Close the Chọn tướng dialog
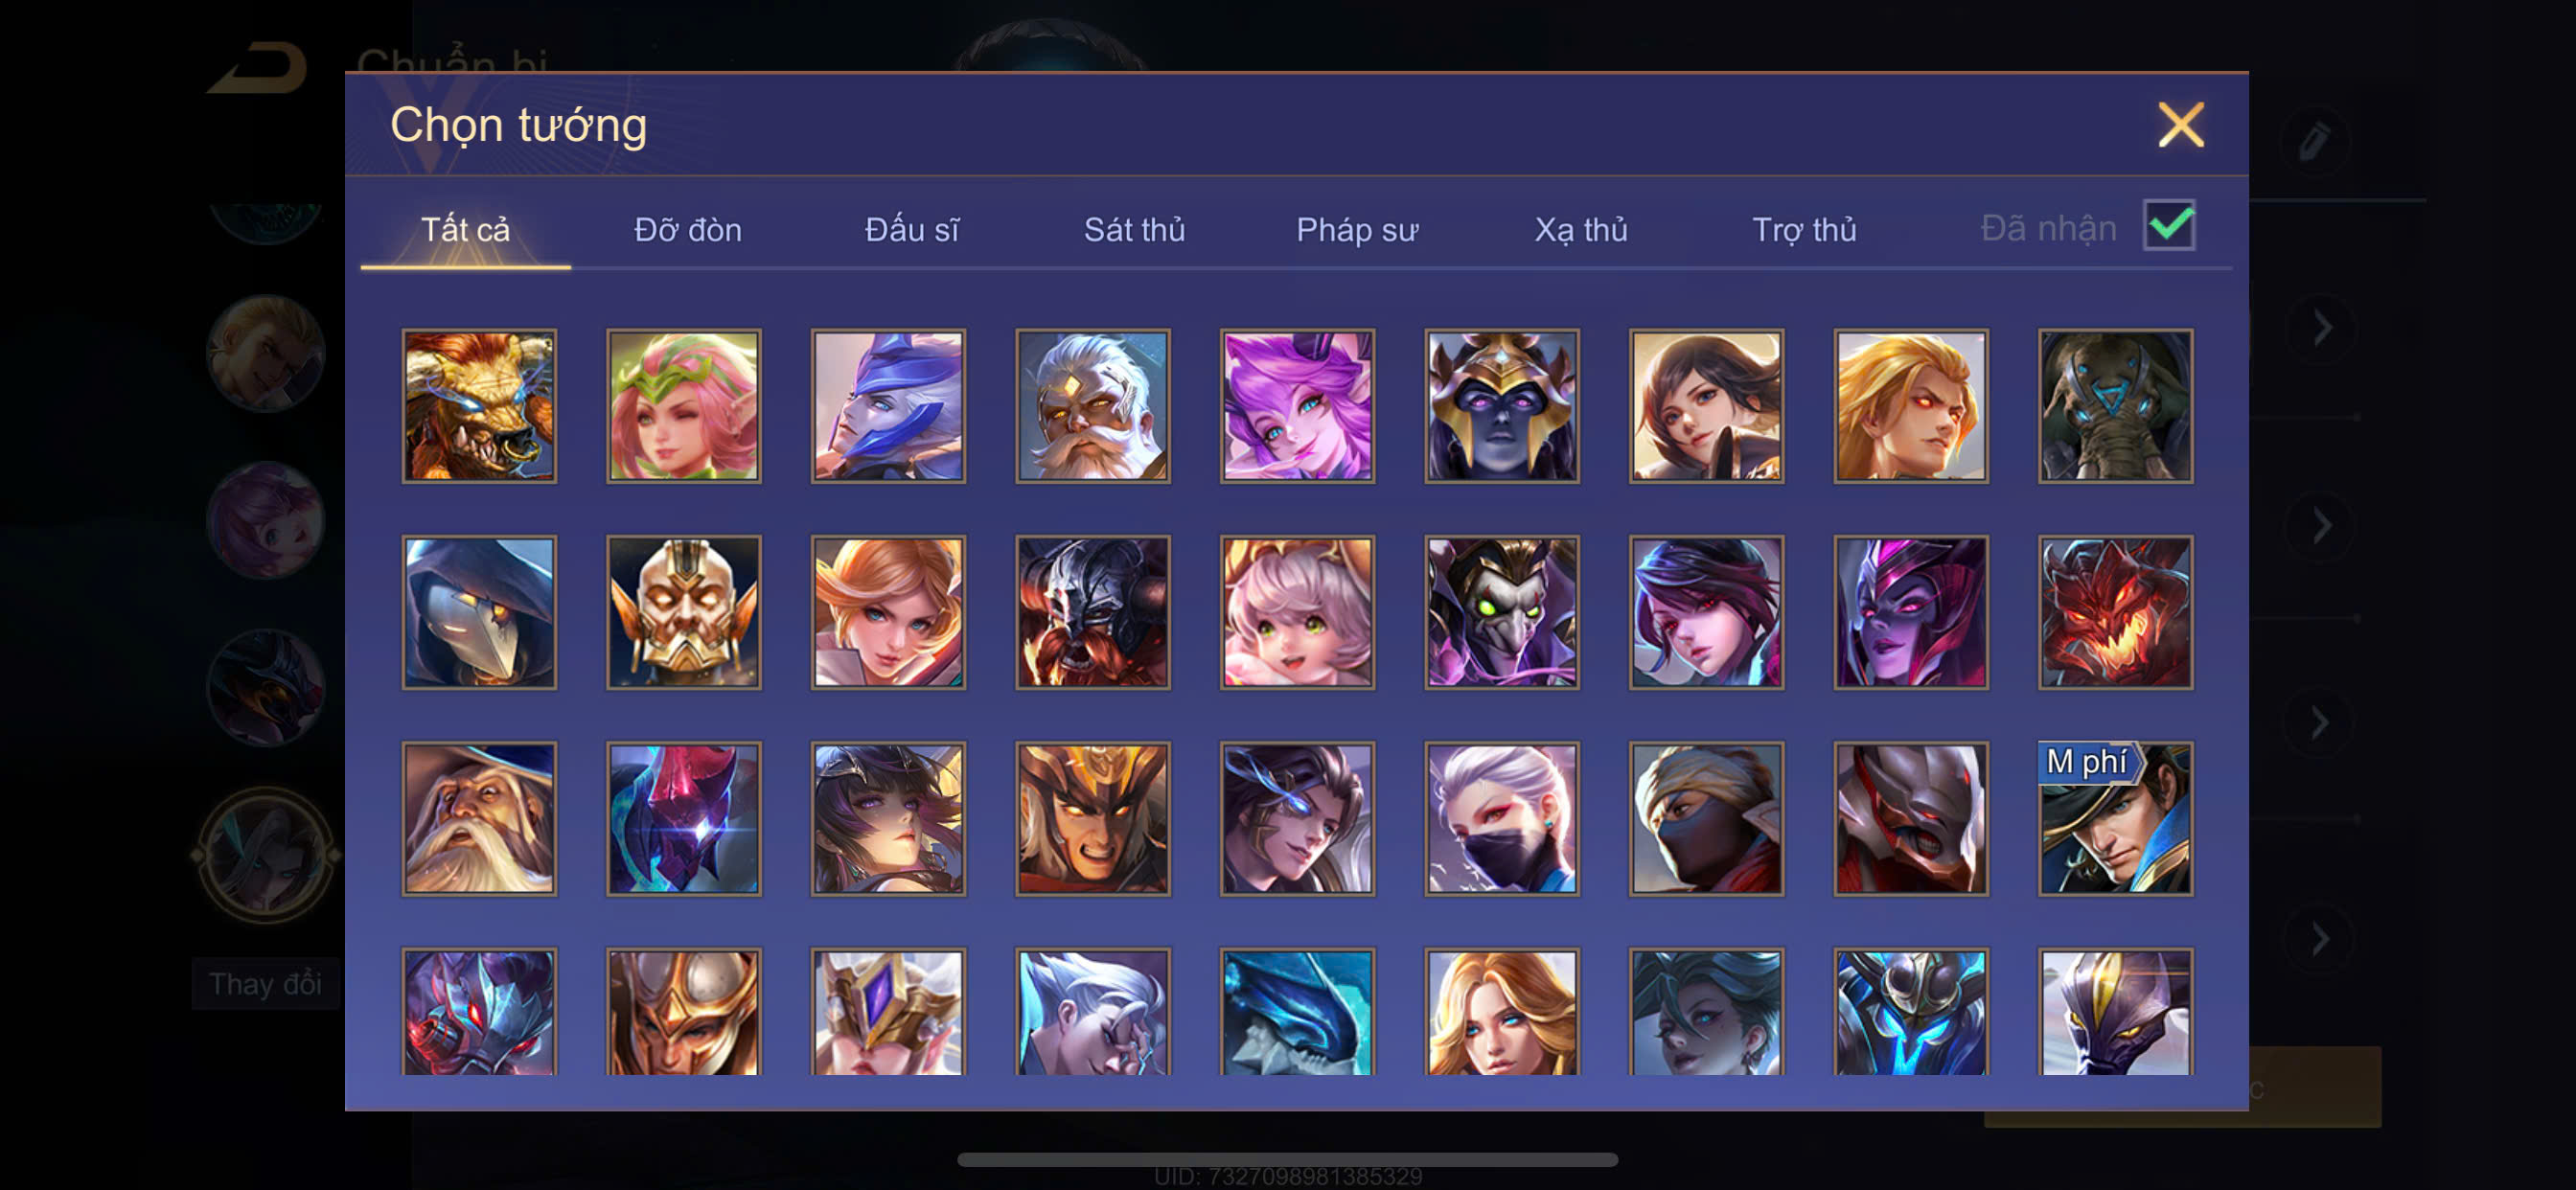Image resolution: width=2576 pixels, height=1190 pixels. click(x=2180, y=125)
